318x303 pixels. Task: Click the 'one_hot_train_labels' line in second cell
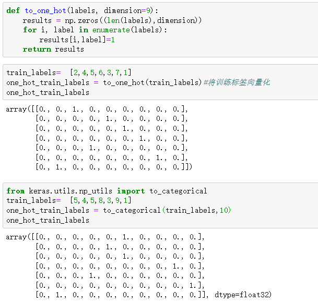(x=48, y=92)
